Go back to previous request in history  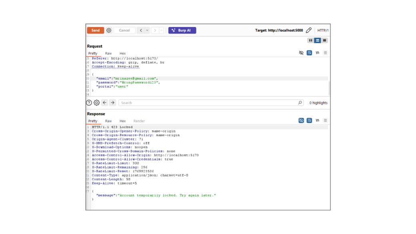141,30
